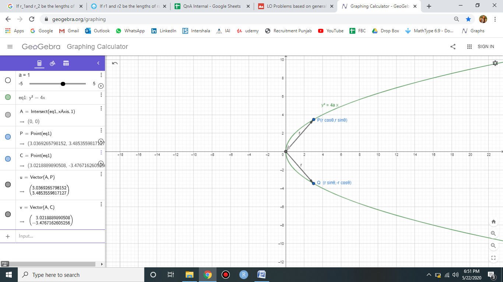Open the more options menu for slider a
Viewport: 503px width, 282px height.
pyautogui.click(x=101, y=75)
